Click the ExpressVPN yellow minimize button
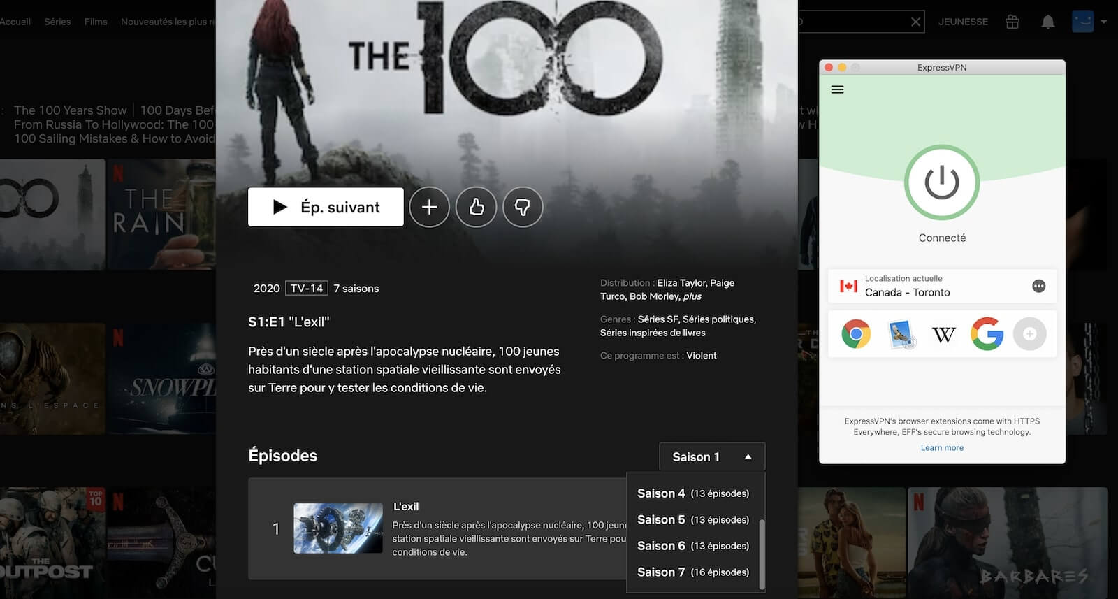The width and height of the screenshot is (1118, 599). pos(842,67)
